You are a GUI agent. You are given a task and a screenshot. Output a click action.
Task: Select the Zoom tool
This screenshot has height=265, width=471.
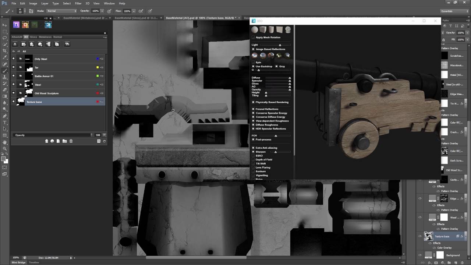[x=5, y=149]
